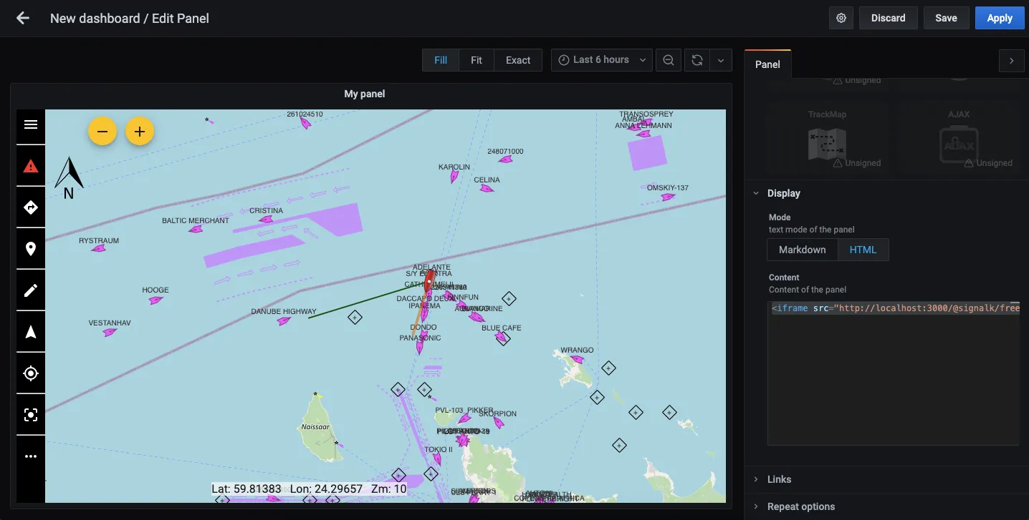This screenshot has height=520, width=1029.
Task: Zoom out using the yellow minus button
Action: click(x=102, y=132)
